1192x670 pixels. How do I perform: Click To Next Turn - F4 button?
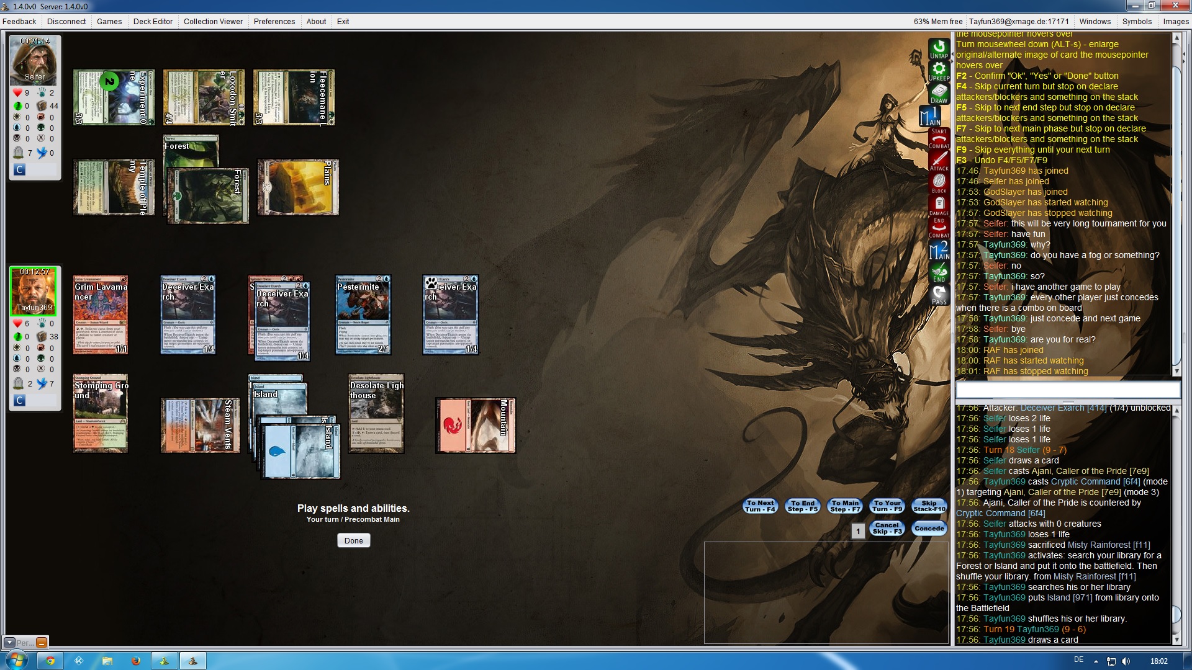[761, 506]
